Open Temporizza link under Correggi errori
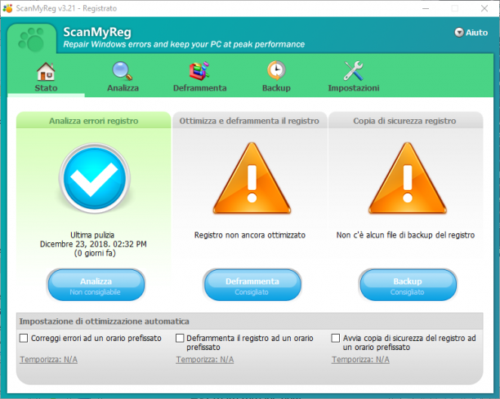The height and width of the screenshot is (399, 500). [x=48, y=360]
